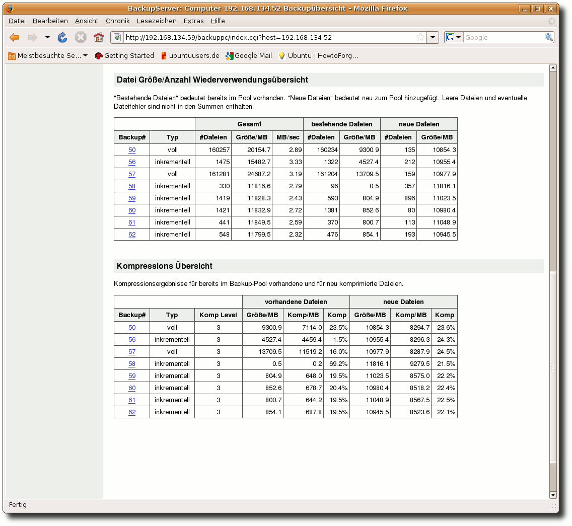Open the Bearbeiten menu

(50, 21)
